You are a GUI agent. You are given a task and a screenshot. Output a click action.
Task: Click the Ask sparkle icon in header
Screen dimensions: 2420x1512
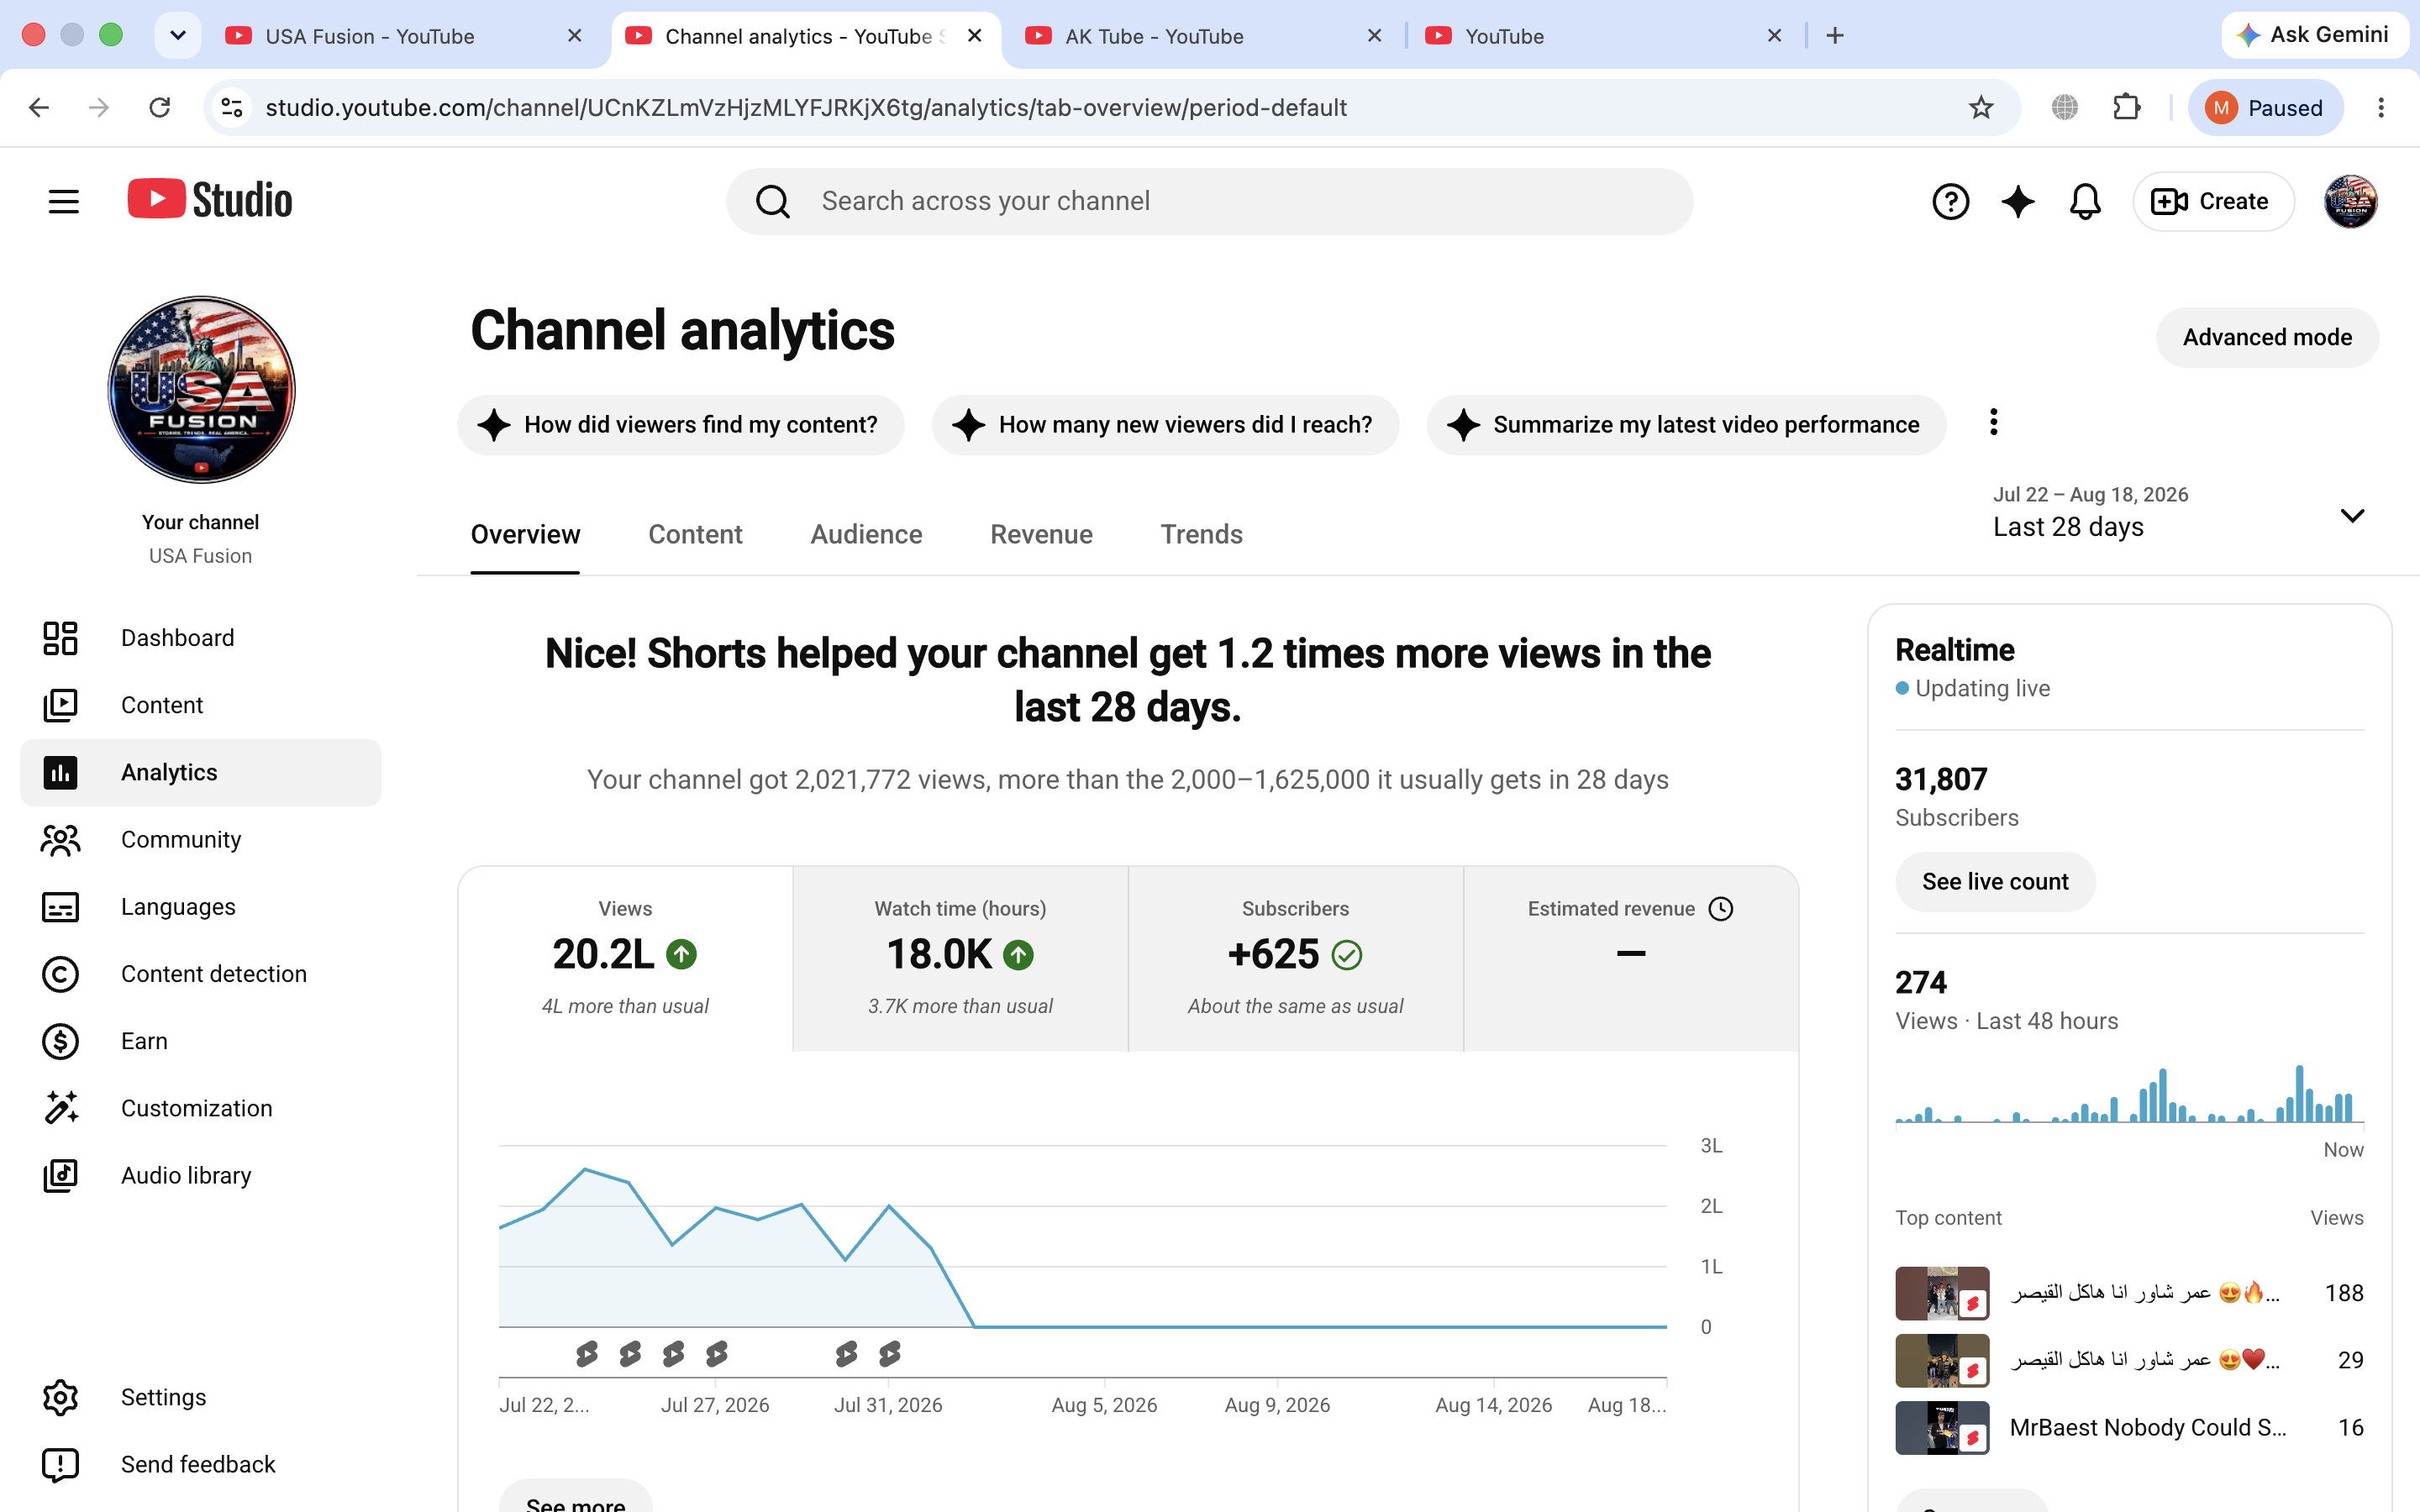[x=2018, y=201]
